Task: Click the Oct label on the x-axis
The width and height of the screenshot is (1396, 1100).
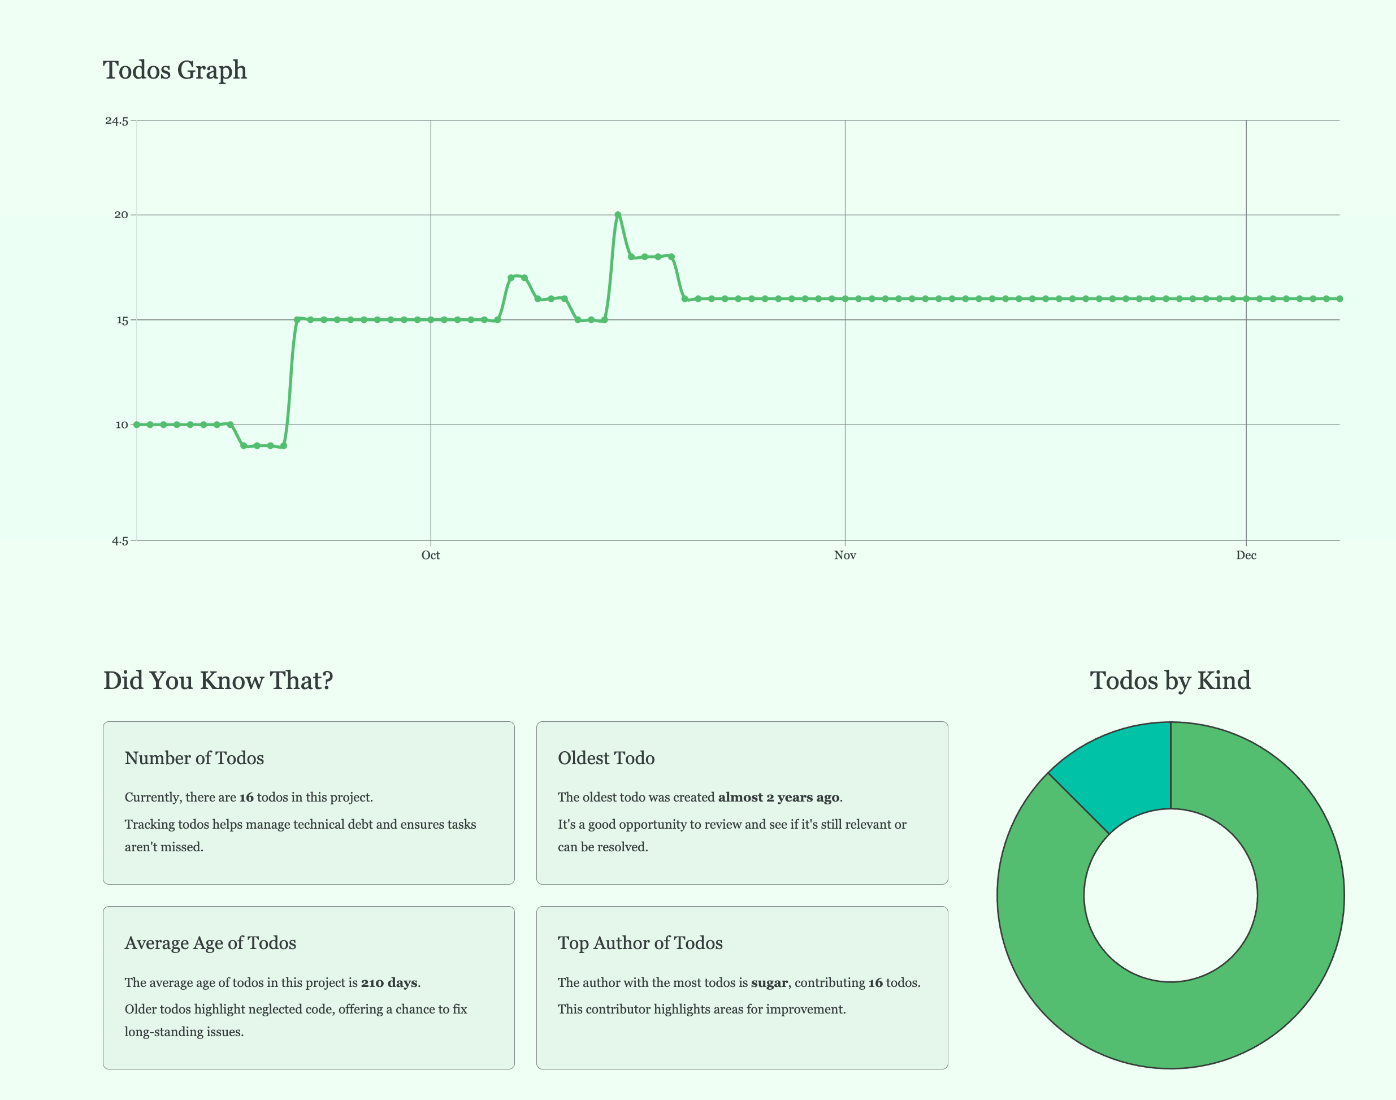Action: pyautogui.click(x=430, y=555)
